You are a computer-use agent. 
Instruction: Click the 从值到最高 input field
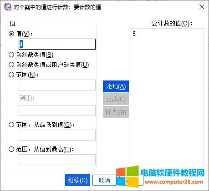[57, 160]
